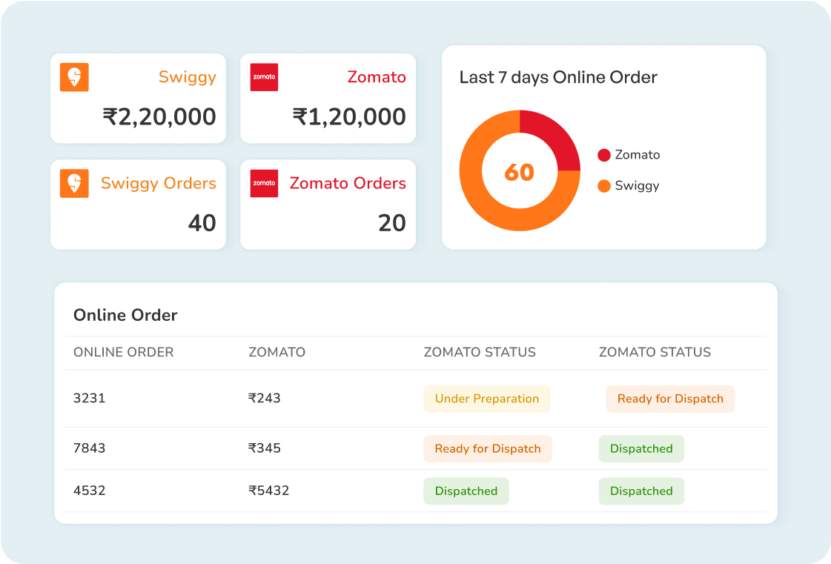This screenshot has width=831, height=564.
Task: Click the Zomato logo beside ₹1,20,000
Action: 264,77
